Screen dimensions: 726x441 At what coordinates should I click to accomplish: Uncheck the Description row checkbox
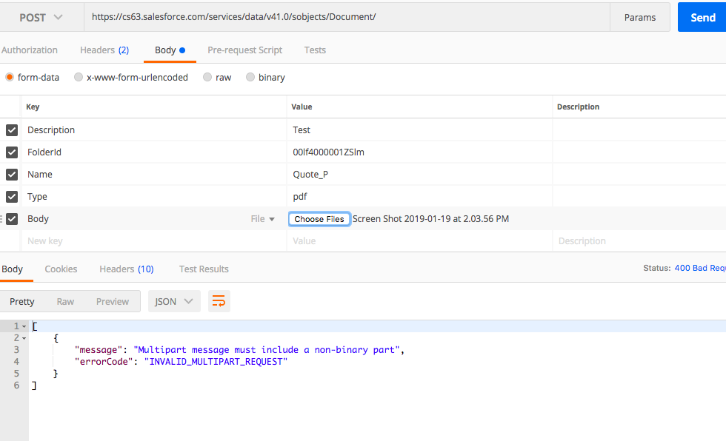(x=12, y=130)
